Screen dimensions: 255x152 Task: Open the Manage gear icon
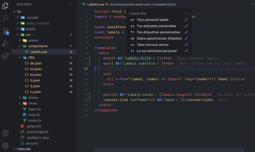[x=5, y=146]
